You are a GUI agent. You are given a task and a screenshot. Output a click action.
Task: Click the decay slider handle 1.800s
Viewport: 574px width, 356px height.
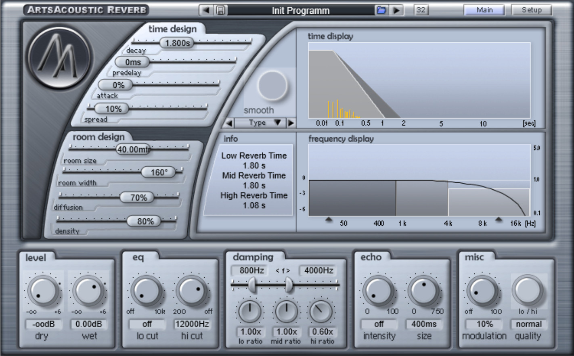click(x=177, y=43)
